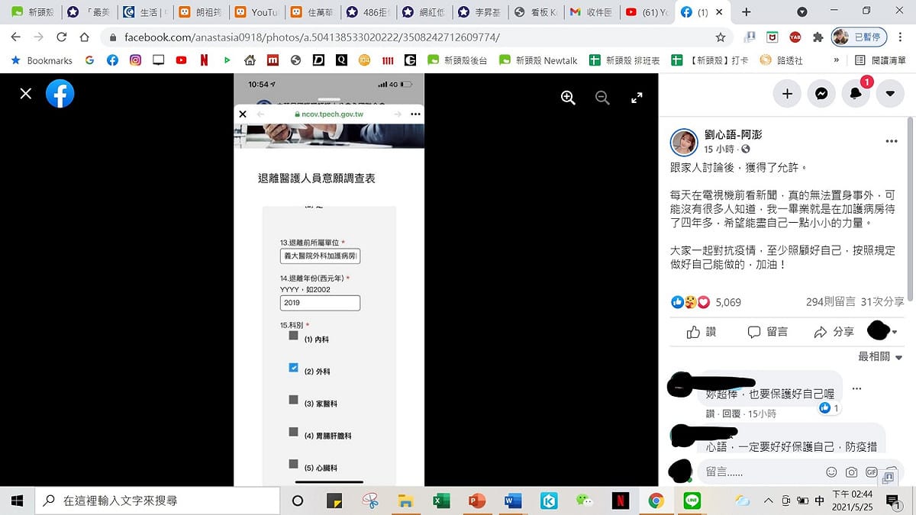Open the 5,069 reactions list
916x515 pixels.
728,302
